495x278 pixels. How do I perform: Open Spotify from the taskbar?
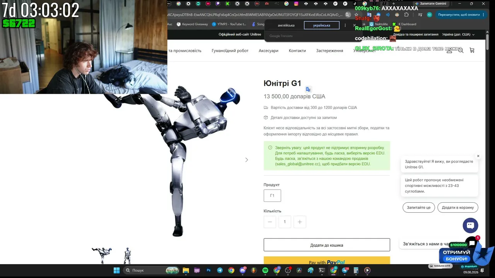(x=265, y=270)
